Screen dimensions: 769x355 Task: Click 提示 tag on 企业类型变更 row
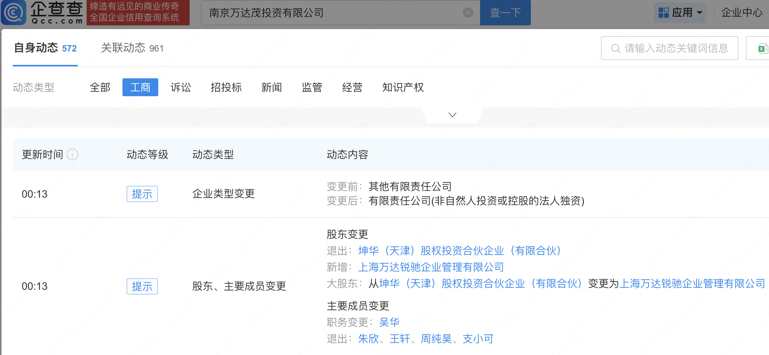142,194
